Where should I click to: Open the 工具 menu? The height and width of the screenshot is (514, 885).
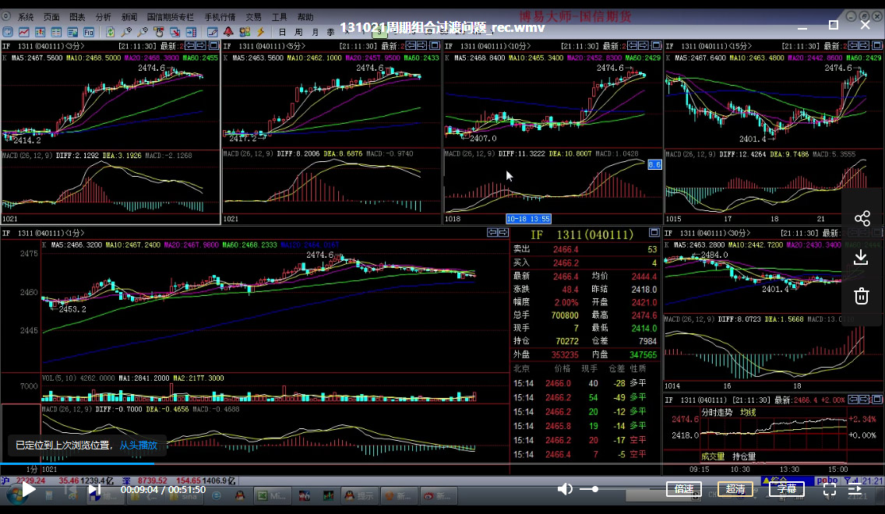(280, 17)
